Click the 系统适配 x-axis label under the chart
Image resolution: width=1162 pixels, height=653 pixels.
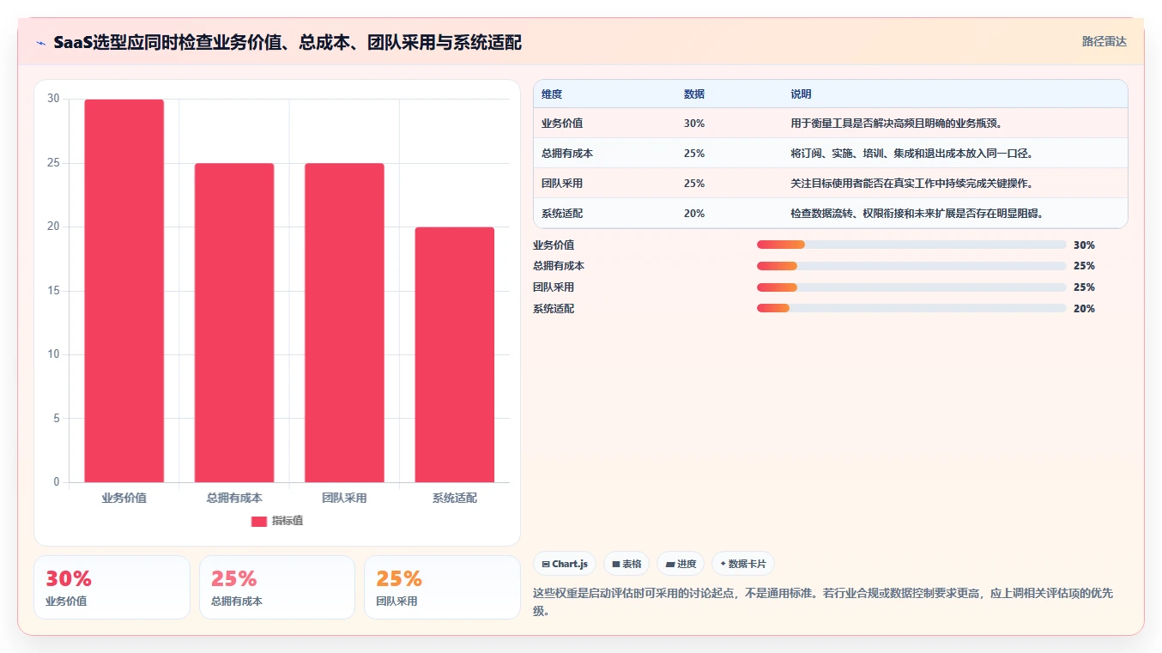tap(454, 498)
